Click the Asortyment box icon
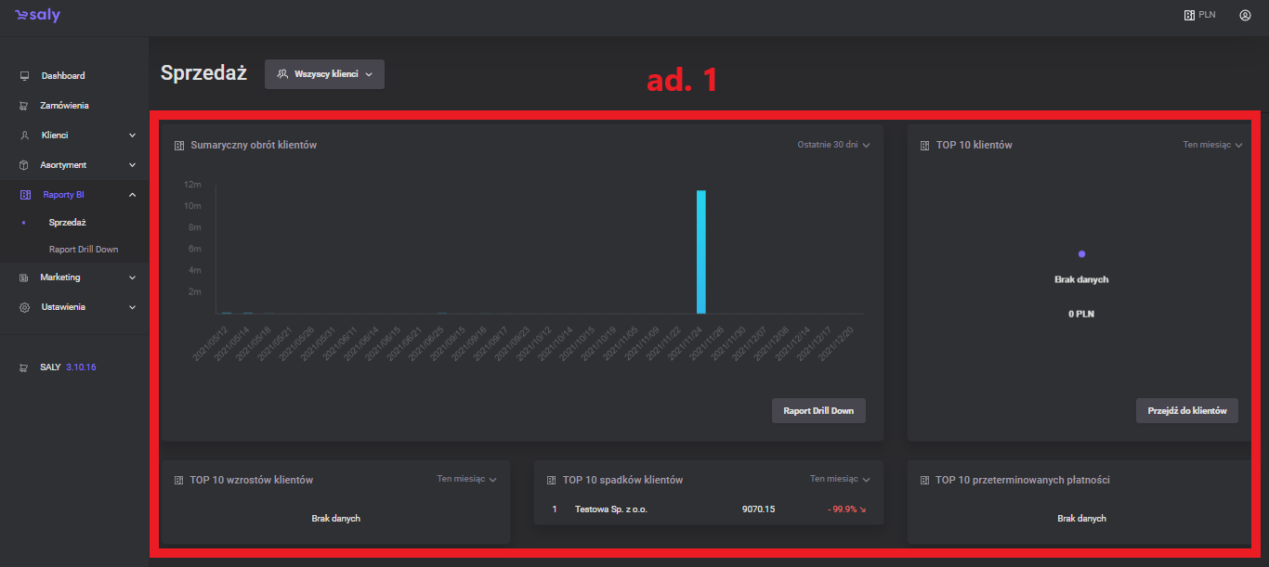Image resolution: width=1269 pixels, height=567 pixels. coord(25,165)
